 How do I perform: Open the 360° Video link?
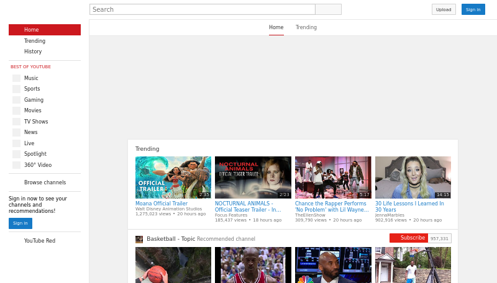click(38, 165)
